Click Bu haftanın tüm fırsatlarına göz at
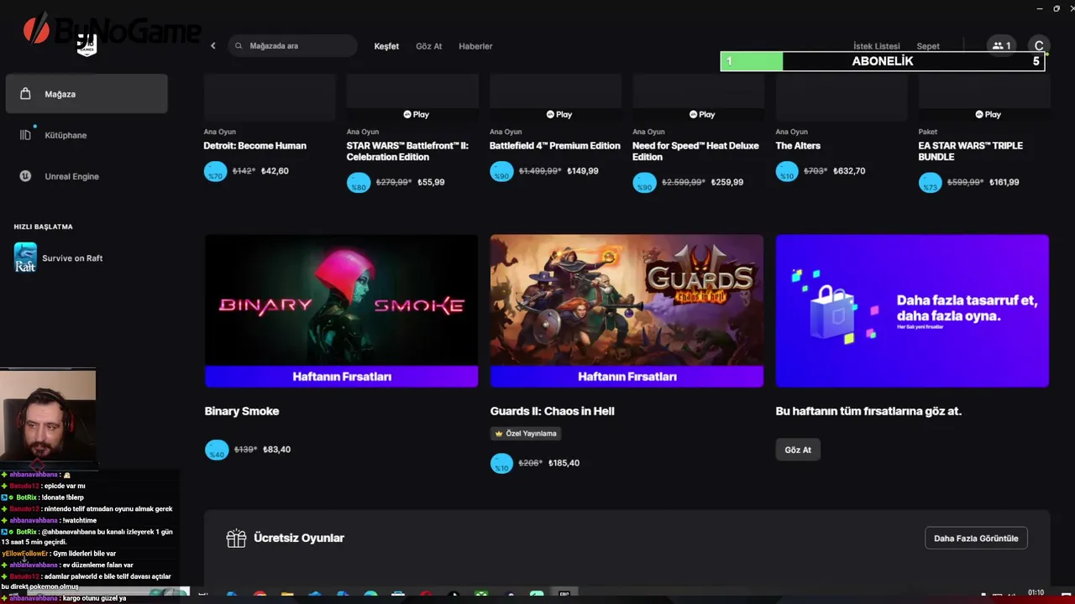Image resolution: width=1075 pixels, height=604 pixels. click(x=868, y=411)
